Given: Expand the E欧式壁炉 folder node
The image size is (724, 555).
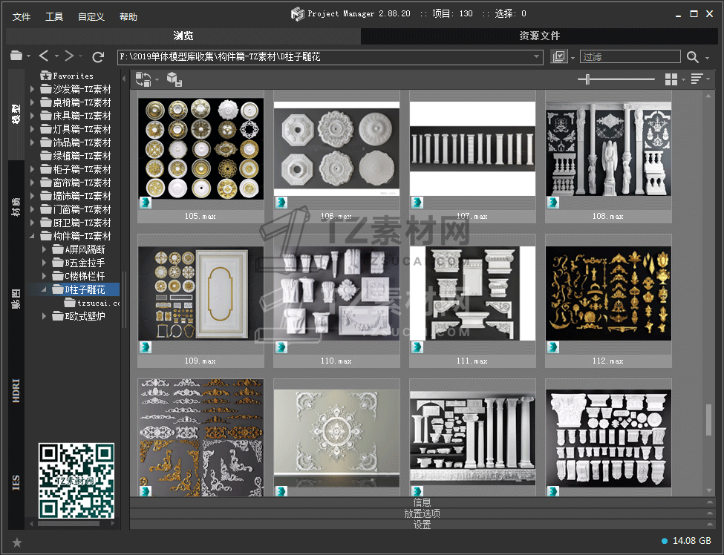Looking at the screenshot, I should pos(44,316).
